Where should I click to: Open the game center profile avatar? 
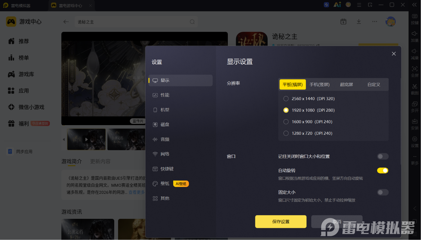391,21
